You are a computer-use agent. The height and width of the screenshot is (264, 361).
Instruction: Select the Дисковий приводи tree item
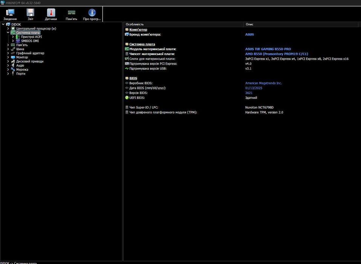click(30, 61)
